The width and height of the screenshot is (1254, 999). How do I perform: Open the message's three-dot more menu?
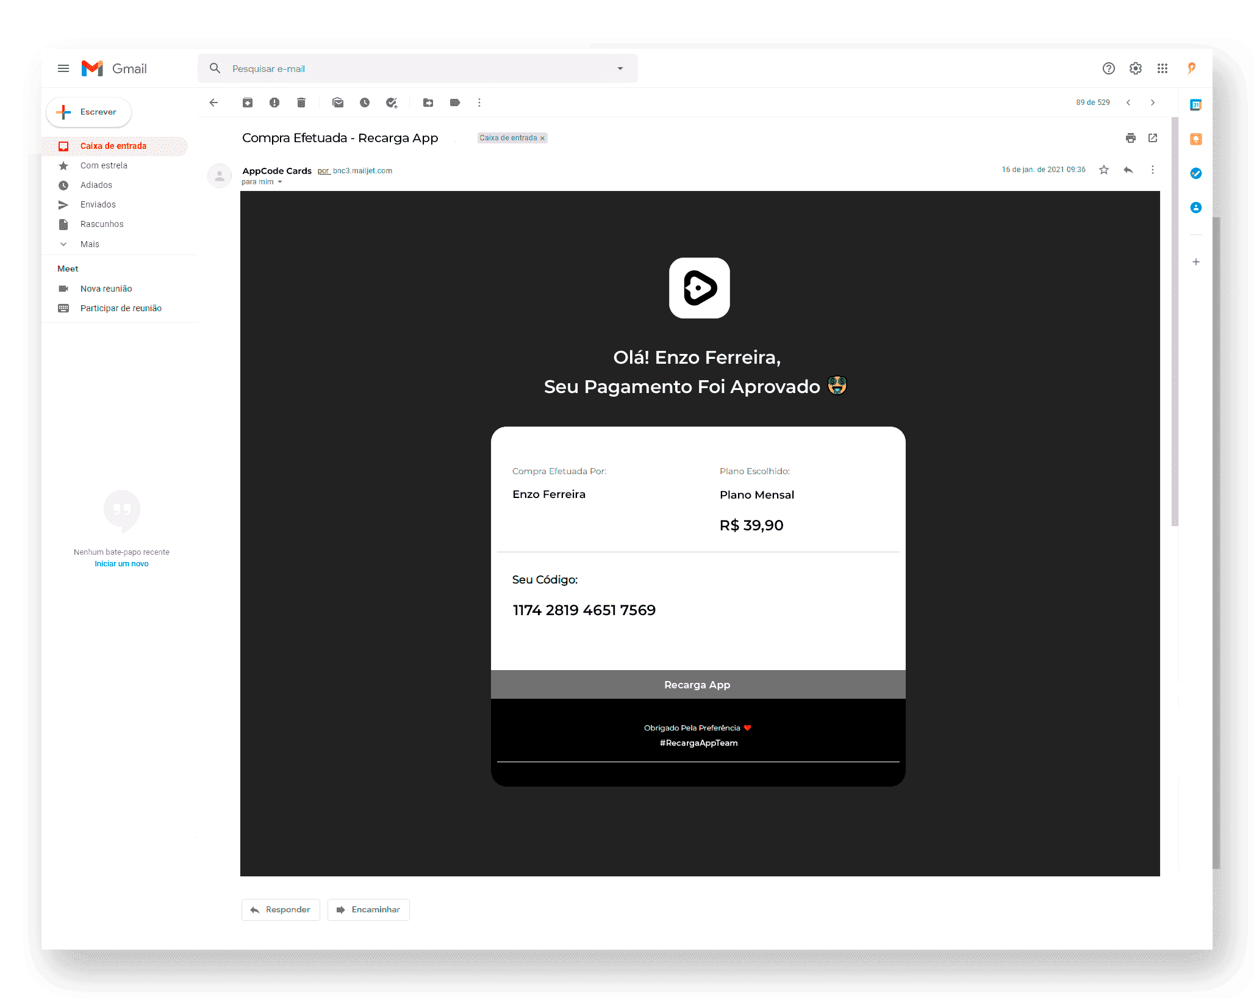pyautogui.click(x=1153, y=170)
